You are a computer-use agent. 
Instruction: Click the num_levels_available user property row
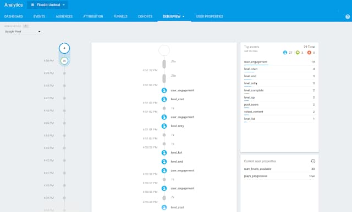click(279, 169)
